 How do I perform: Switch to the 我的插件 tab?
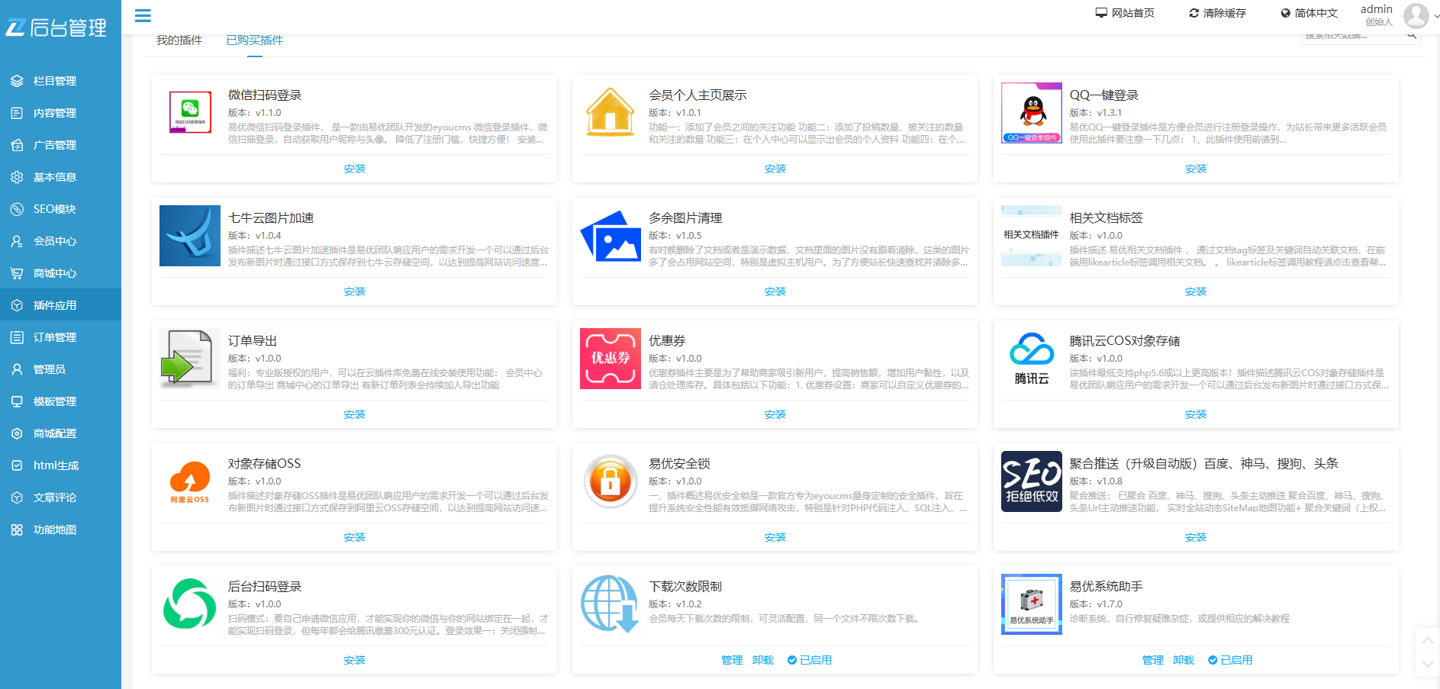[x=179, y=39]
